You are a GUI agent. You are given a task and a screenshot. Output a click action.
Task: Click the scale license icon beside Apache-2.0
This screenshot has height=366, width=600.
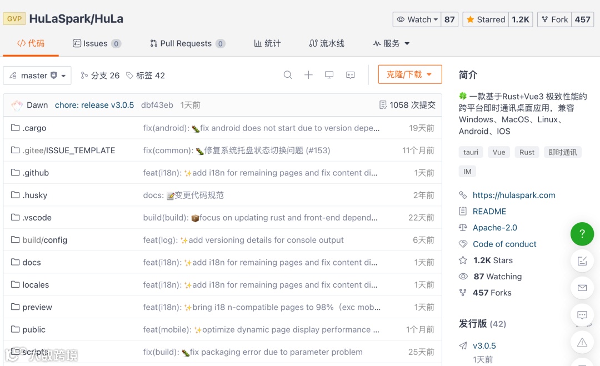click(463, 228)
